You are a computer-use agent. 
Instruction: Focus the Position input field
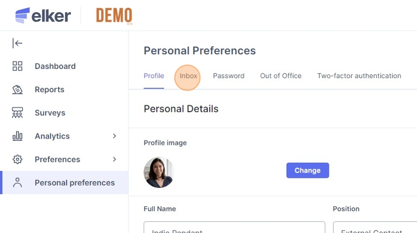(375, 227)
